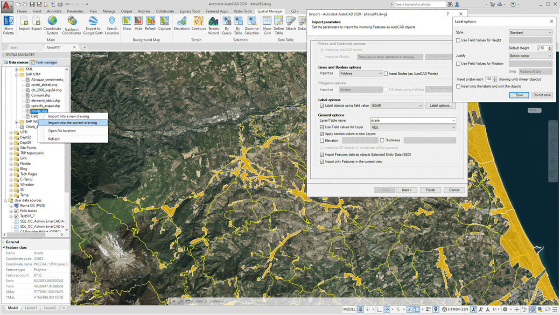The image size is (560, 315).
Task: Click the label interval stepper arrows
Action: (495, 79)
